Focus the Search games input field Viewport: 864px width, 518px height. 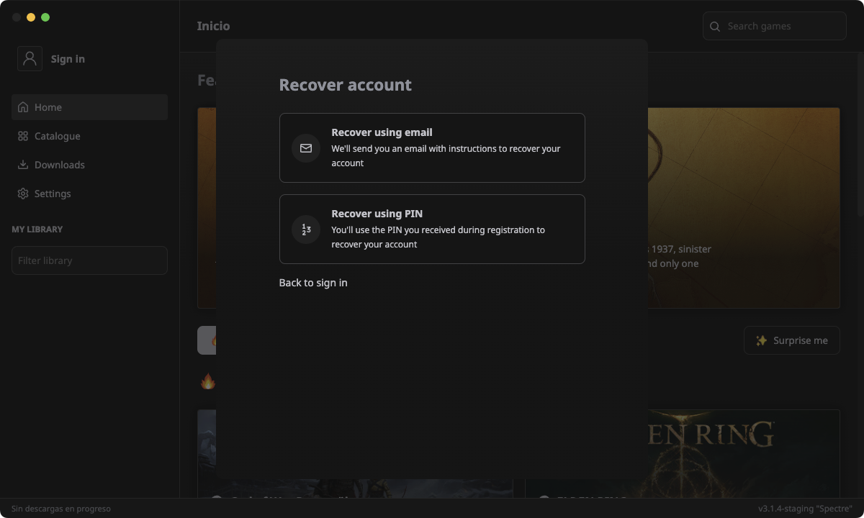click(781, 26)
